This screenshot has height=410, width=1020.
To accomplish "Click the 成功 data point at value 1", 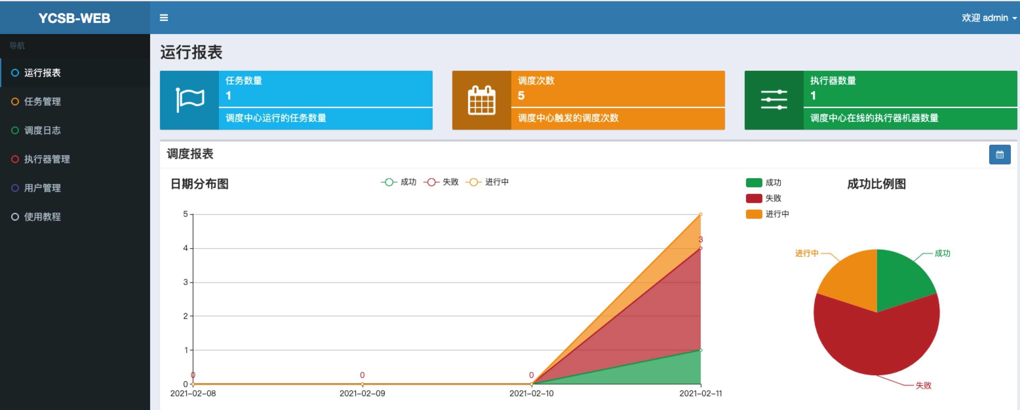I will pos(700,350).
